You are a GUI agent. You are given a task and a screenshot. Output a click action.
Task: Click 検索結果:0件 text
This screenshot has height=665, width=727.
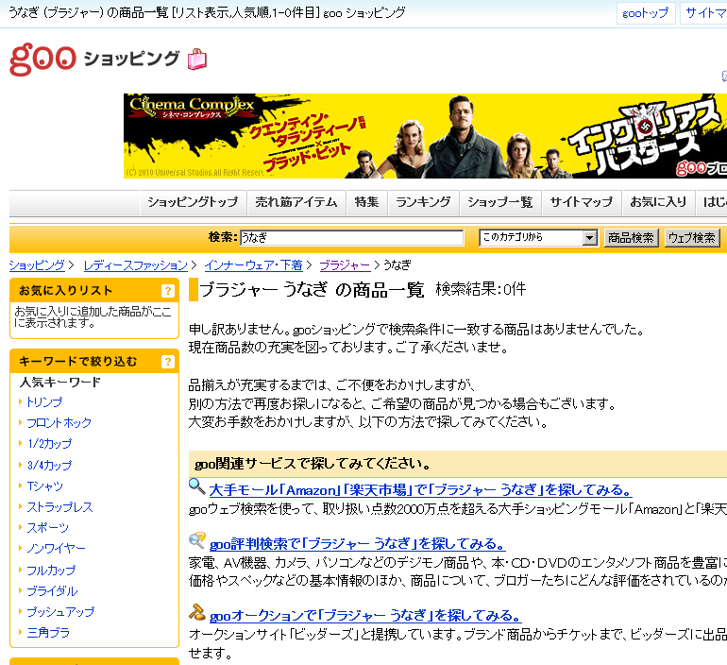481,289
